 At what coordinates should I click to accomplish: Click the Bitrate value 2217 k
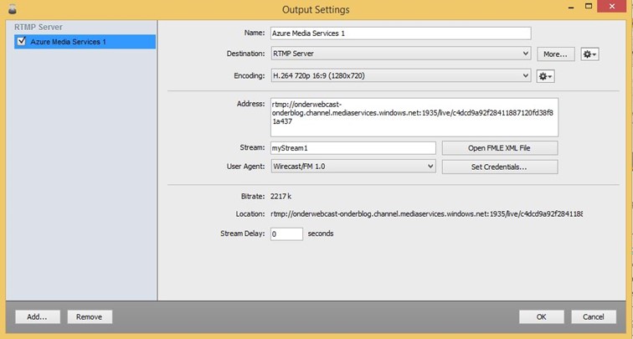tap(281, 197)
